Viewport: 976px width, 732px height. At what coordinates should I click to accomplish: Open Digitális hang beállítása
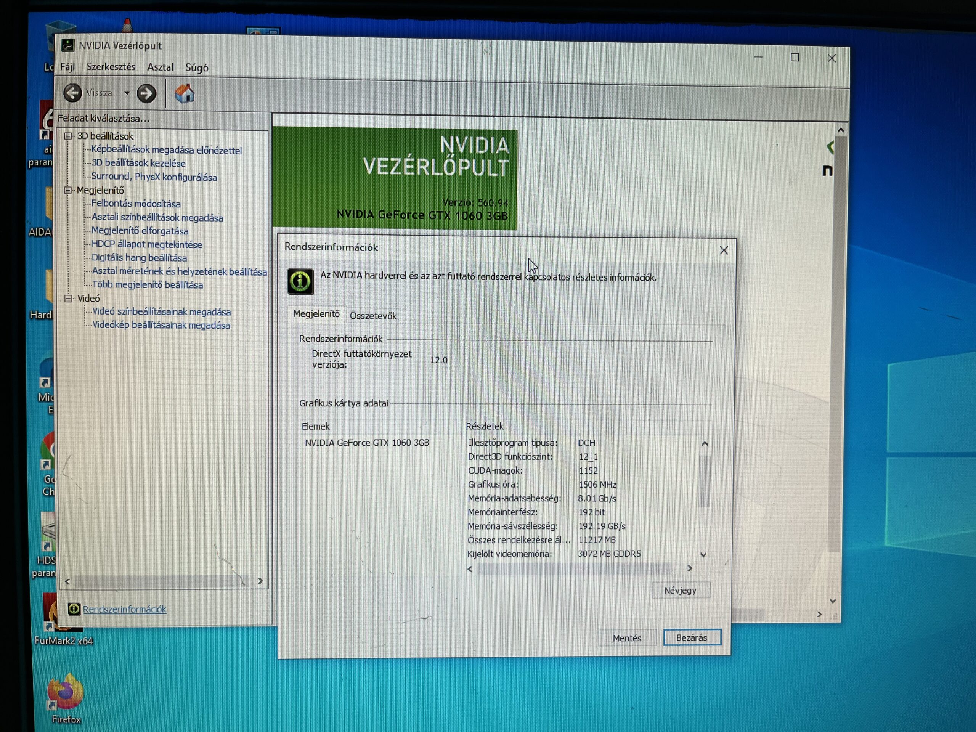click(x=139, y=258)
